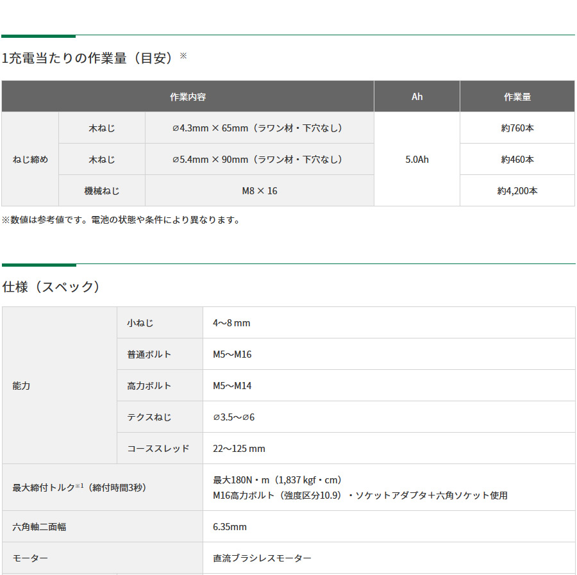This screenshot has height=575, width=577.
Task: Click the heading '仕様（スペック）'
Action: pos(51,287)
